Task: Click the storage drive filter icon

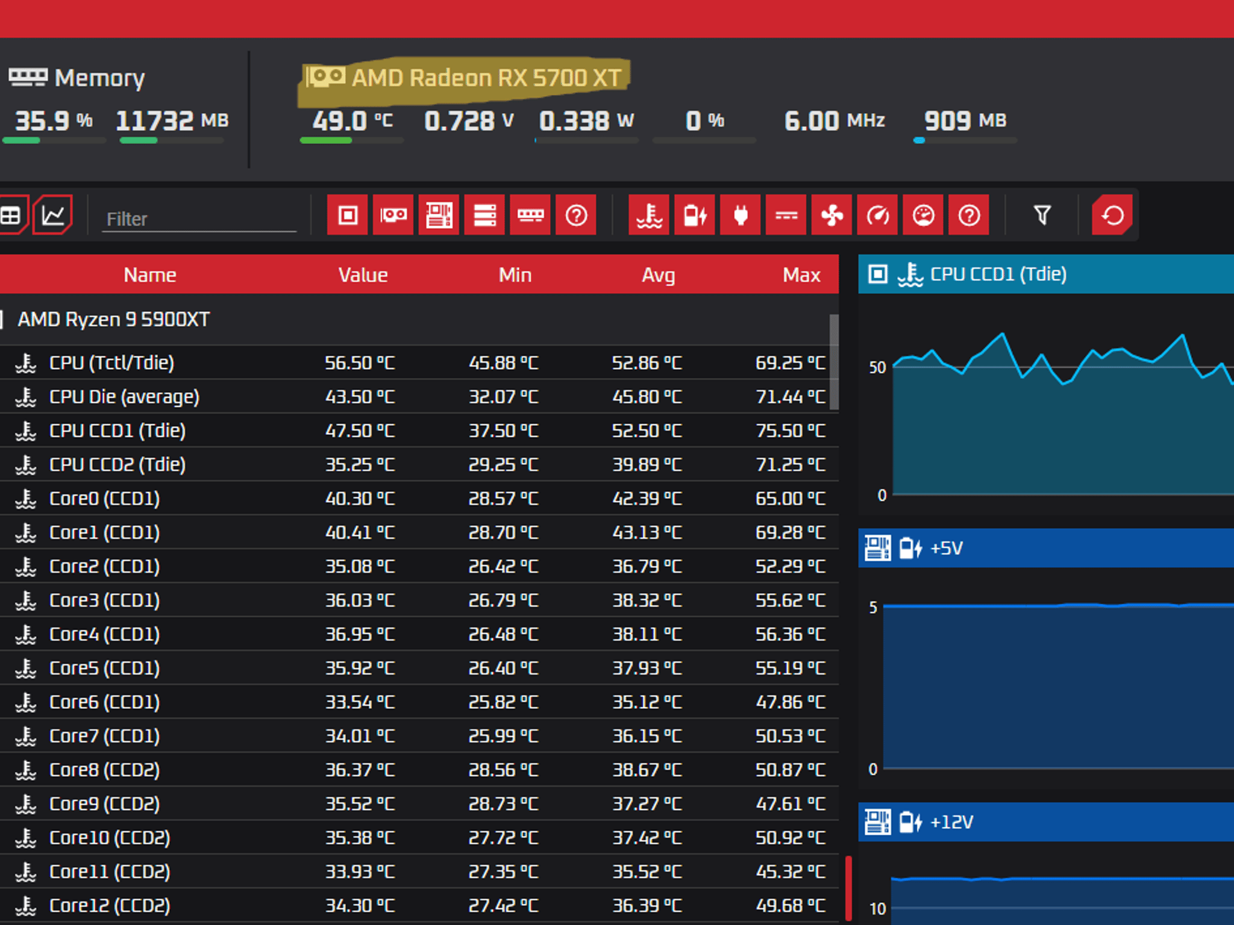Action: coord(485,215)
